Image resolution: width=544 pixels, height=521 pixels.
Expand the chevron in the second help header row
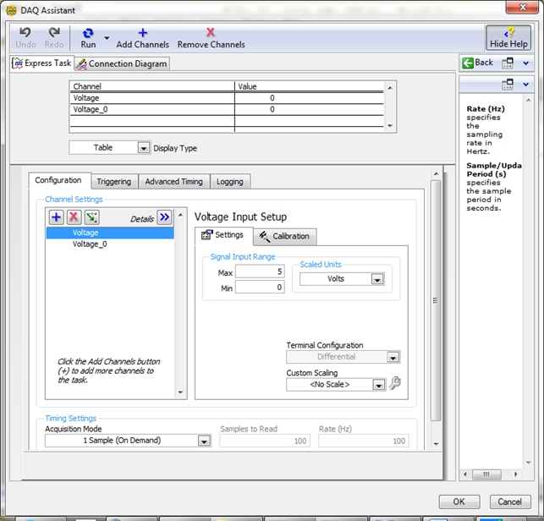click(x=526, y=85)
